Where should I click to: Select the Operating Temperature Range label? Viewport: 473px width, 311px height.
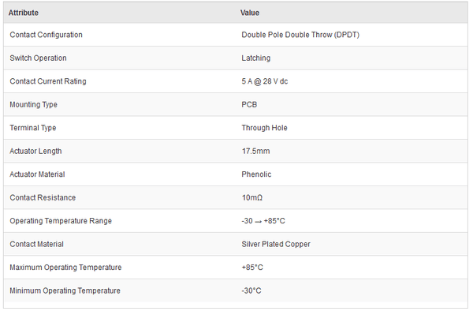(61, 221)
